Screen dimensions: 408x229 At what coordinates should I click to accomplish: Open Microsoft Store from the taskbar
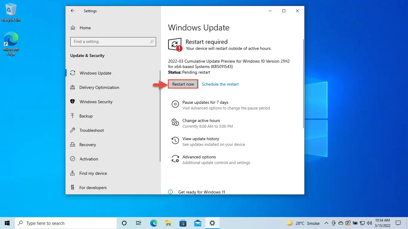[x=183, y=223]
